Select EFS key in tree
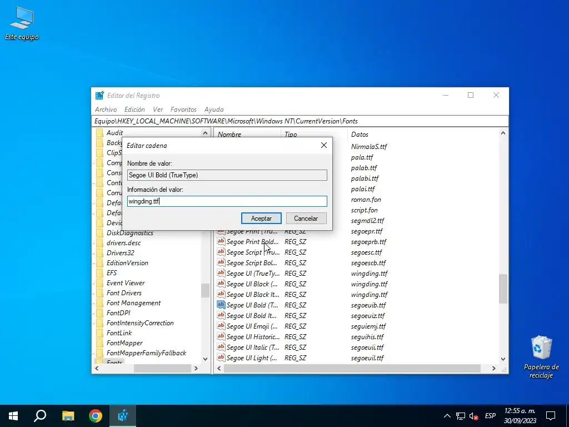The height and width of the screenshot is (427, 569). [111, 272]
